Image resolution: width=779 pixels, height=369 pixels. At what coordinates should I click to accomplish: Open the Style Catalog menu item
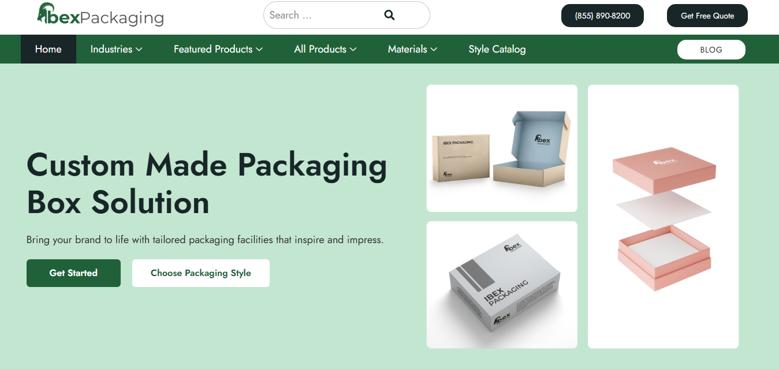click(x=497, y=49)
